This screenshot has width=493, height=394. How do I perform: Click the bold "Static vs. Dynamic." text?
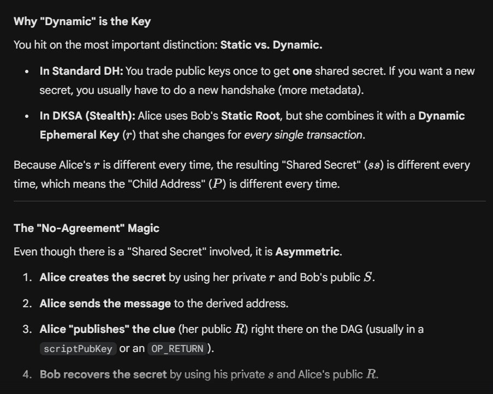[271, 45]
